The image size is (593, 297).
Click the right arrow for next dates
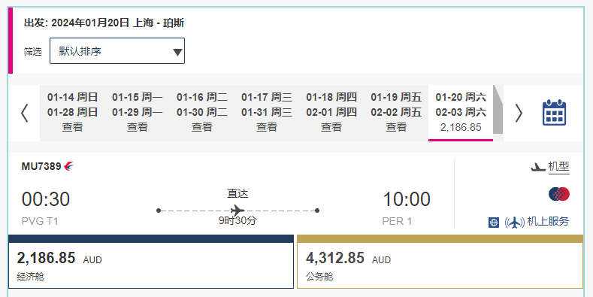click(519, 113)
